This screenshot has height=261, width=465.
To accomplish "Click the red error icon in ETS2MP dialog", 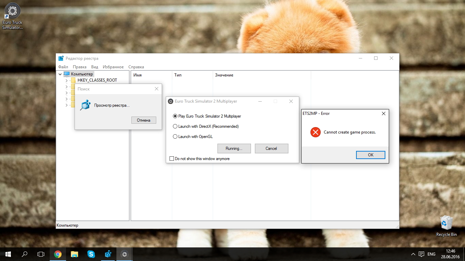I will [316, 132].
